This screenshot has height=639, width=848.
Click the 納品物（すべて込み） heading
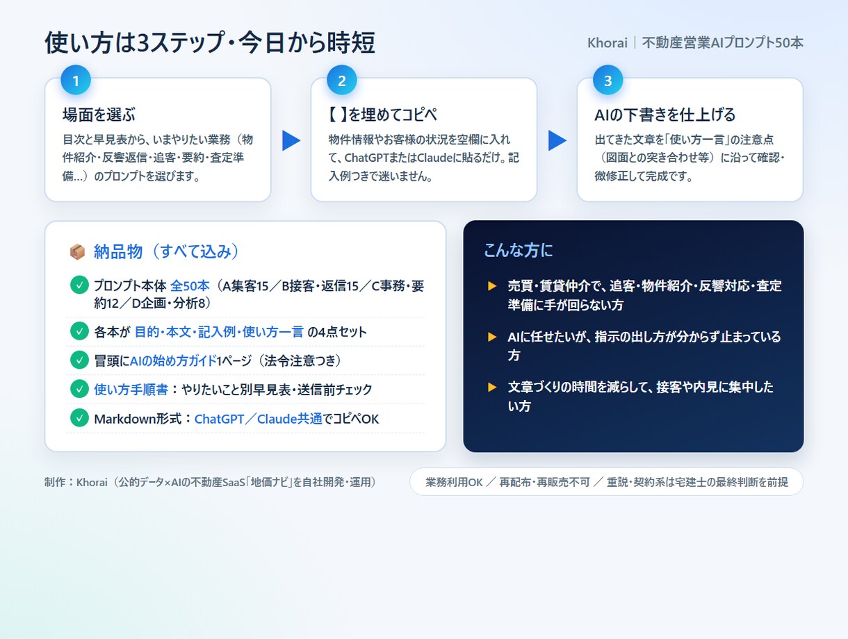[x=167, y=252]
